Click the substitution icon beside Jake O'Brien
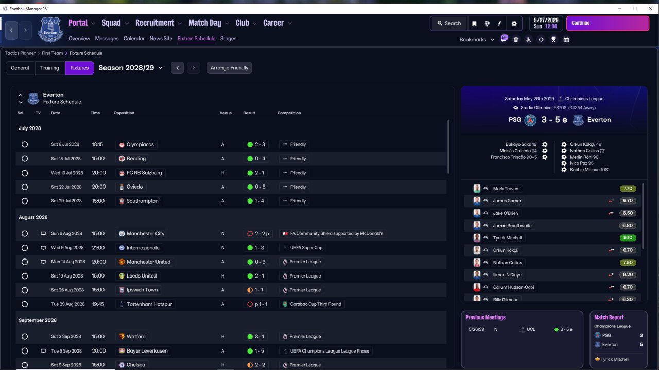 coord(611,213)
